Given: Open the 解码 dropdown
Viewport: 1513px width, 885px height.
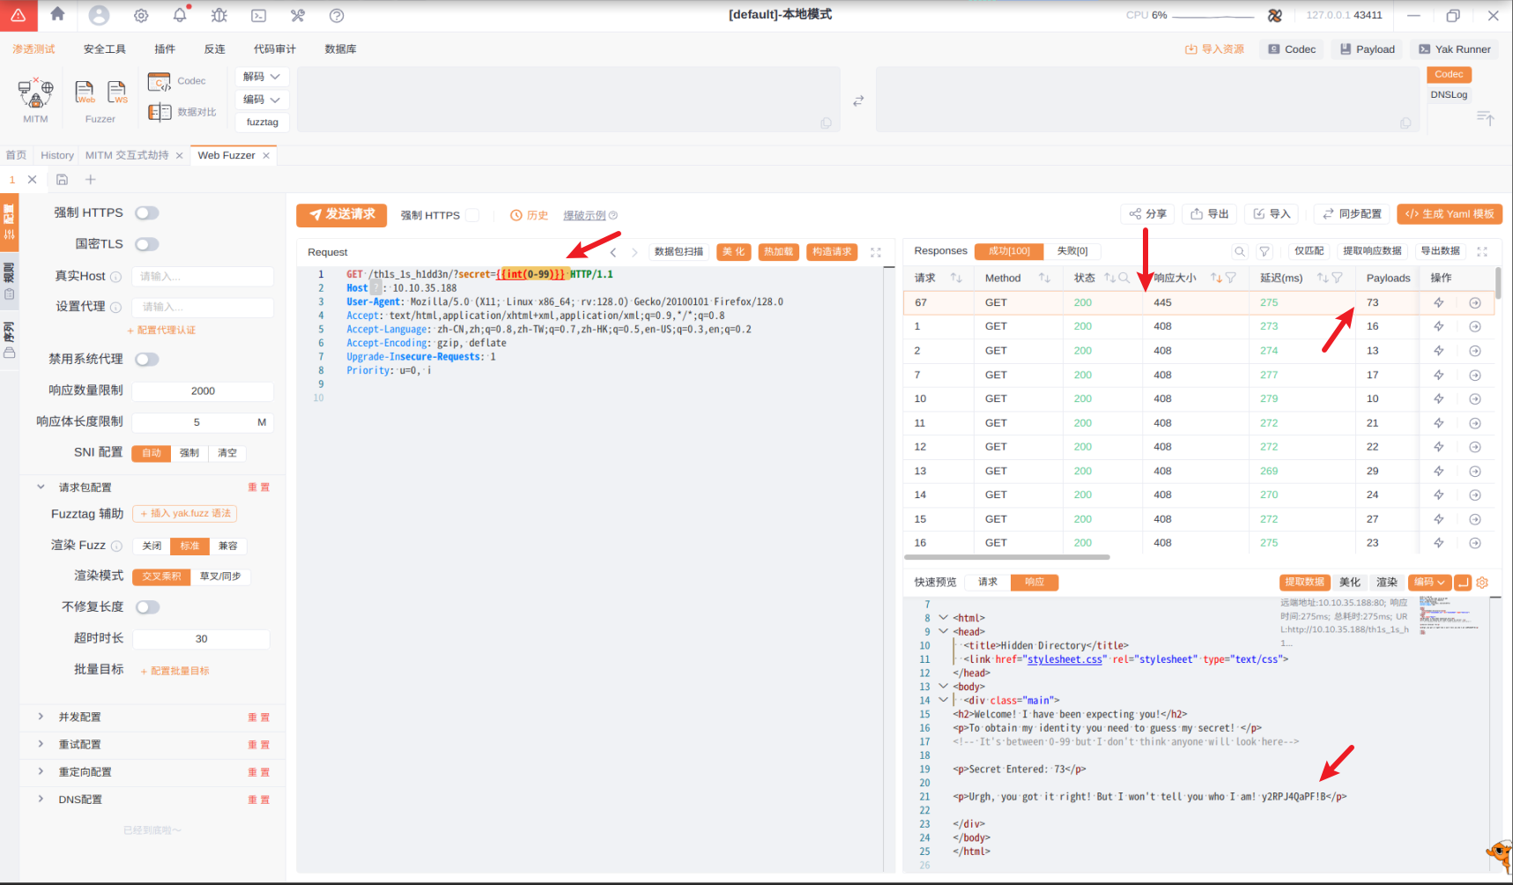Looking at the screenshot, I should (261, 77).
